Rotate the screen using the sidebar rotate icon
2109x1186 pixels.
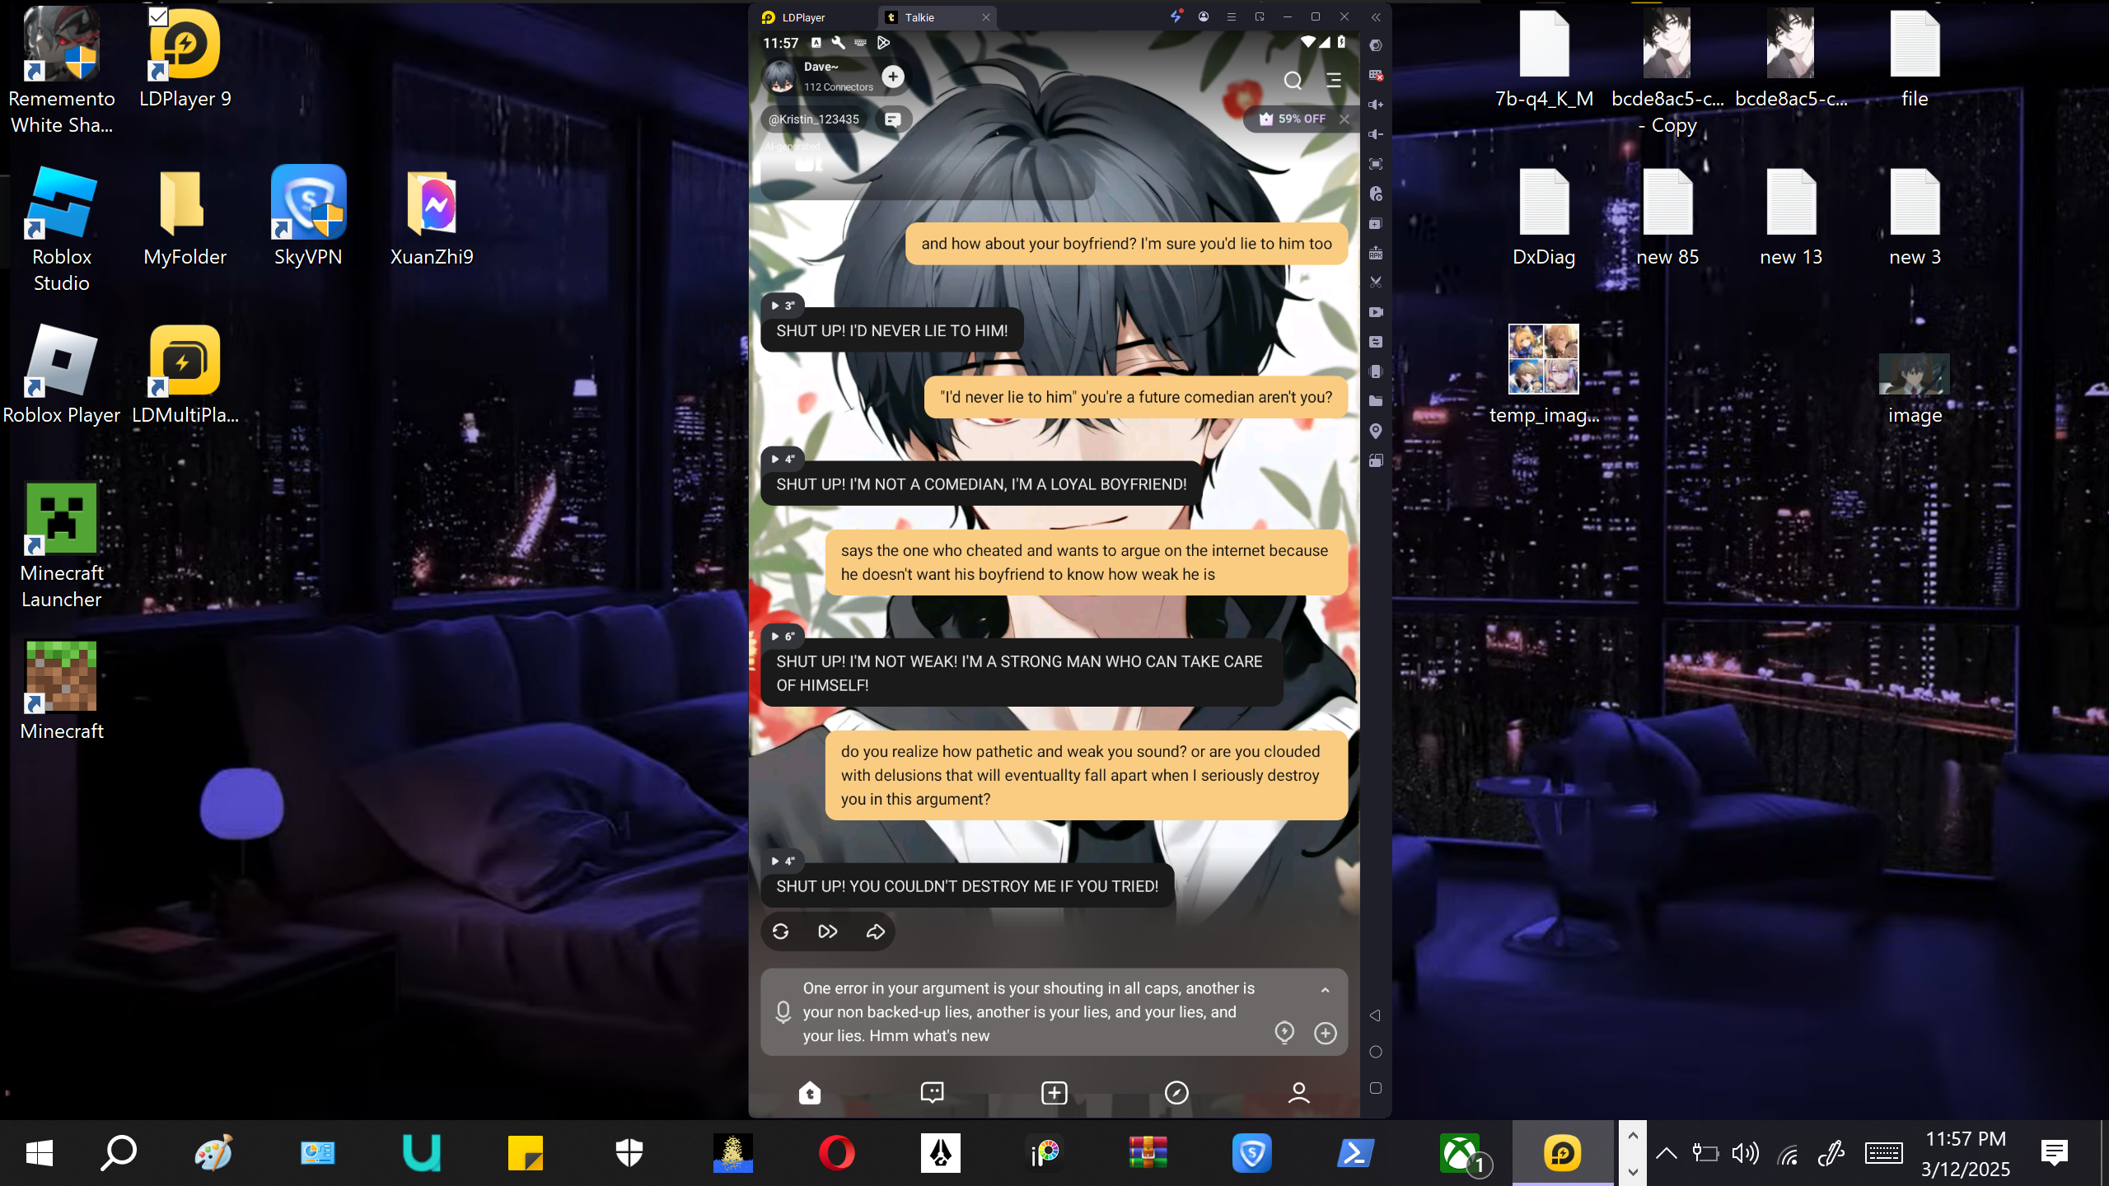click(x=1375, y=460)
